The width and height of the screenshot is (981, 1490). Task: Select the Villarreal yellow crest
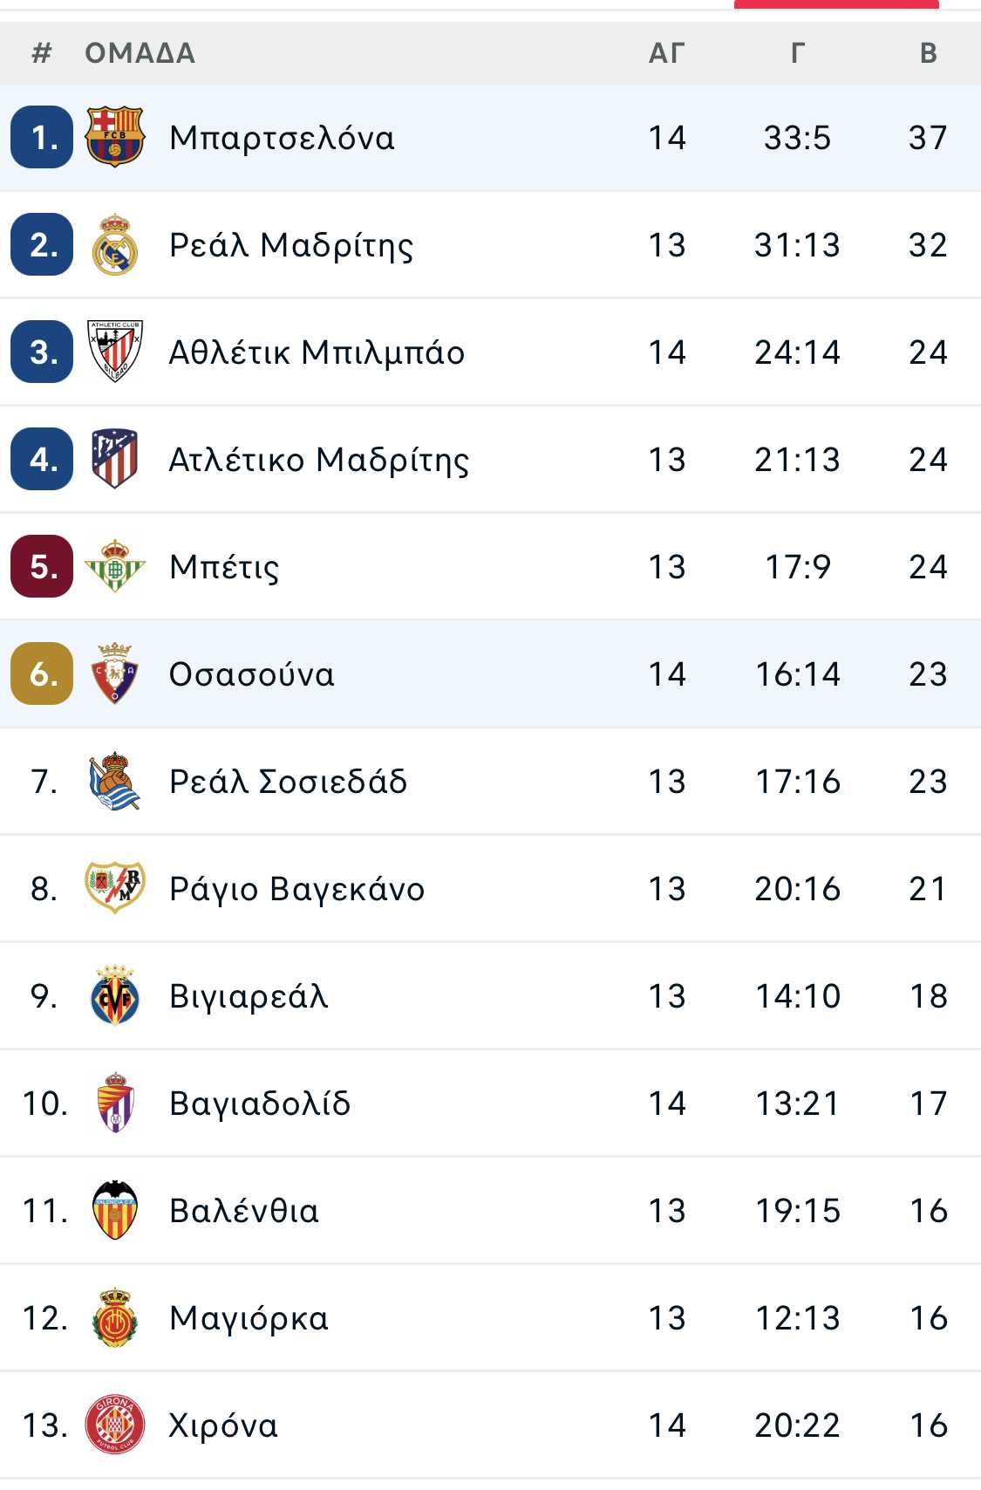click(x=114, y=995)
